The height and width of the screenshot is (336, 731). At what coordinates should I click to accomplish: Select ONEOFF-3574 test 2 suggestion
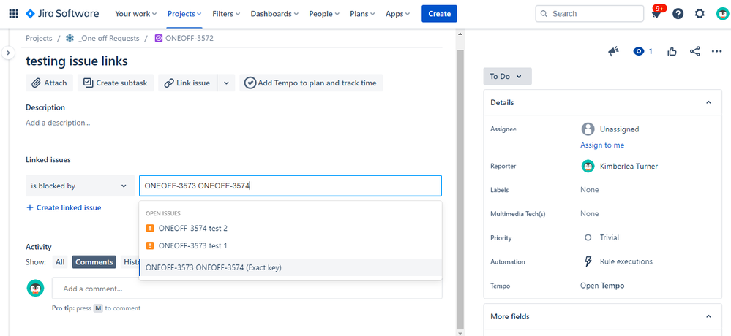290,229
